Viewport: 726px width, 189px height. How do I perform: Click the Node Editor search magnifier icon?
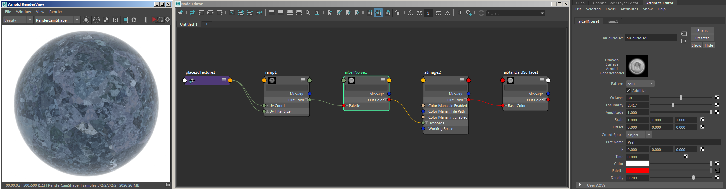pyautogui.click(x=308, y=13)
